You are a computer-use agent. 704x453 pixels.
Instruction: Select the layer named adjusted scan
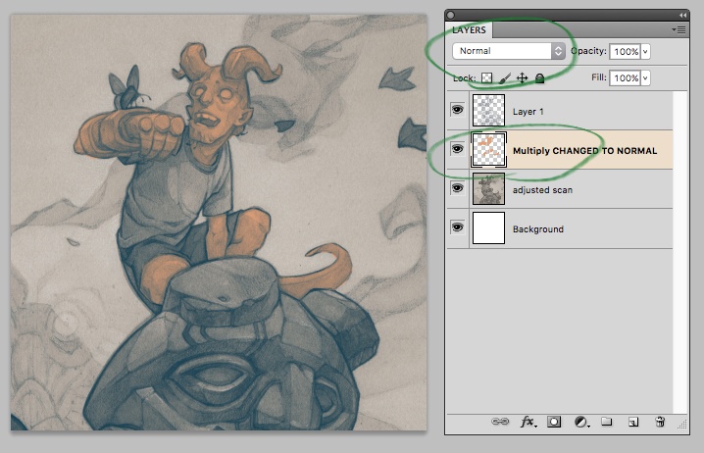pos(542,190)
